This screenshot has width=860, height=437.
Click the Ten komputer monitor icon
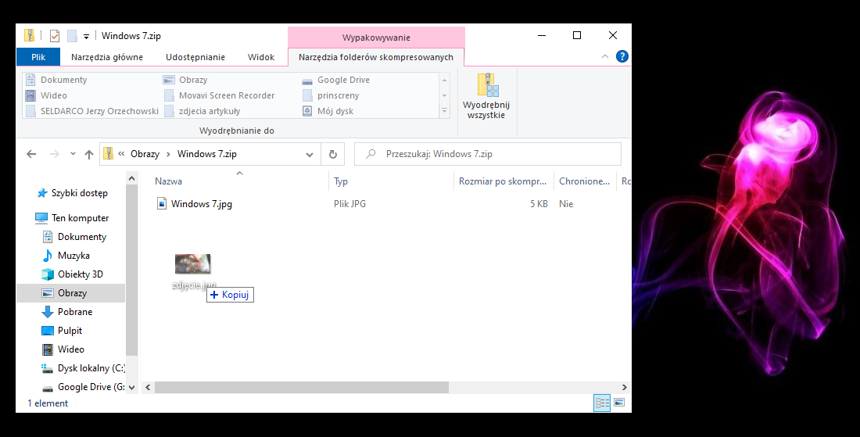[x=41, y=217]
